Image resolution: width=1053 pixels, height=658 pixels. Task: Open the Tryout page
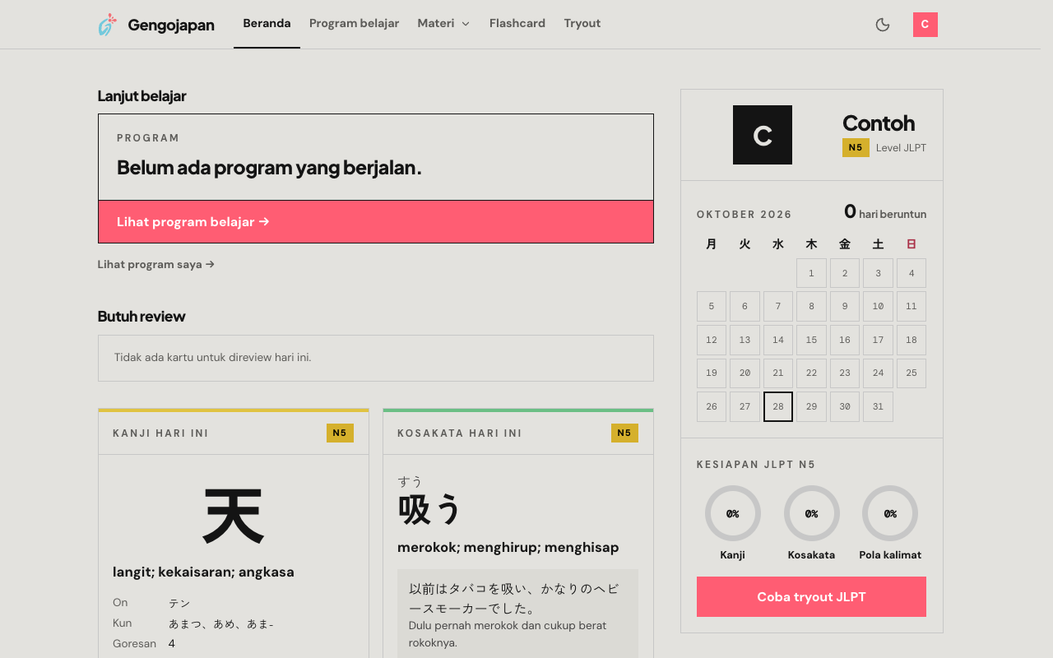(x=582, y=24)
